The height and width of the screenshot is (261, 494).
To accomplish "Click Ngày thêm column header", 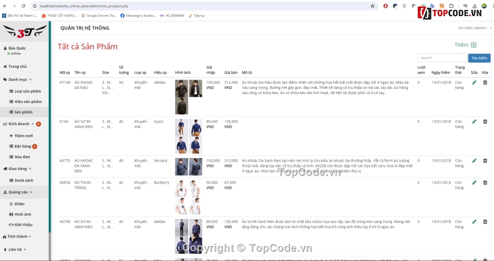I will (x=441, y=72).
